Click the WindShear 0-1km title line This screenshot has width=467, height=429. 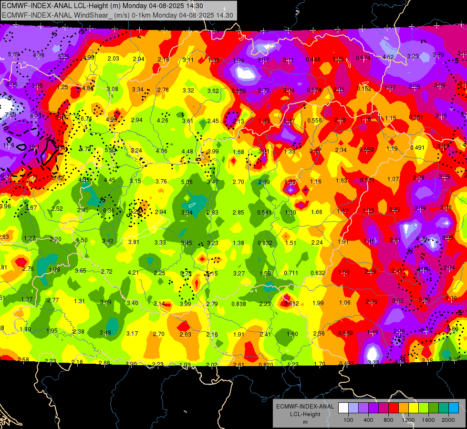click(117, 15)
